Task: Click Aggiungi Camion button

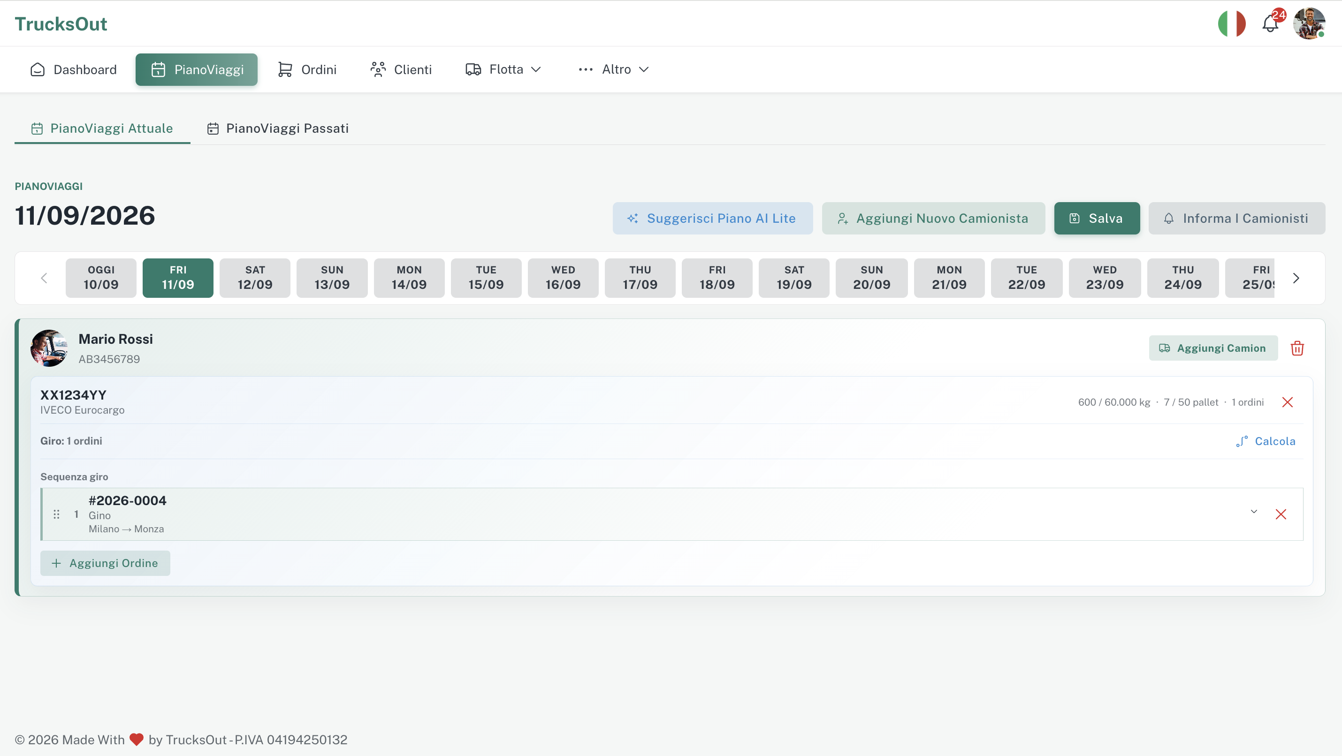Action: click(x=1213, y=348)
